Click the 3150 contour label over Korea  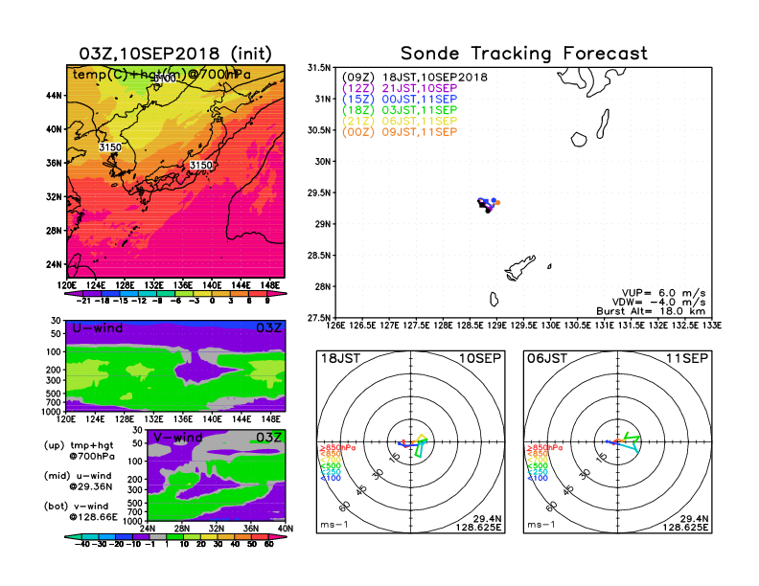pos(110,147)
